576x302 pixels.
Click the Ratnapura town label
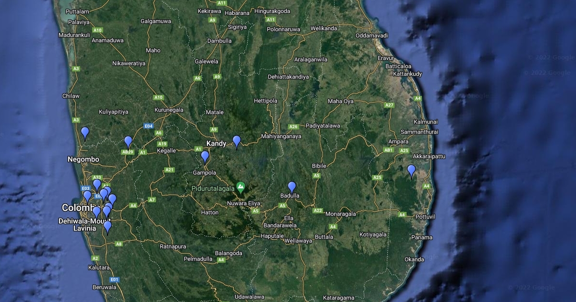coord(172,247)
